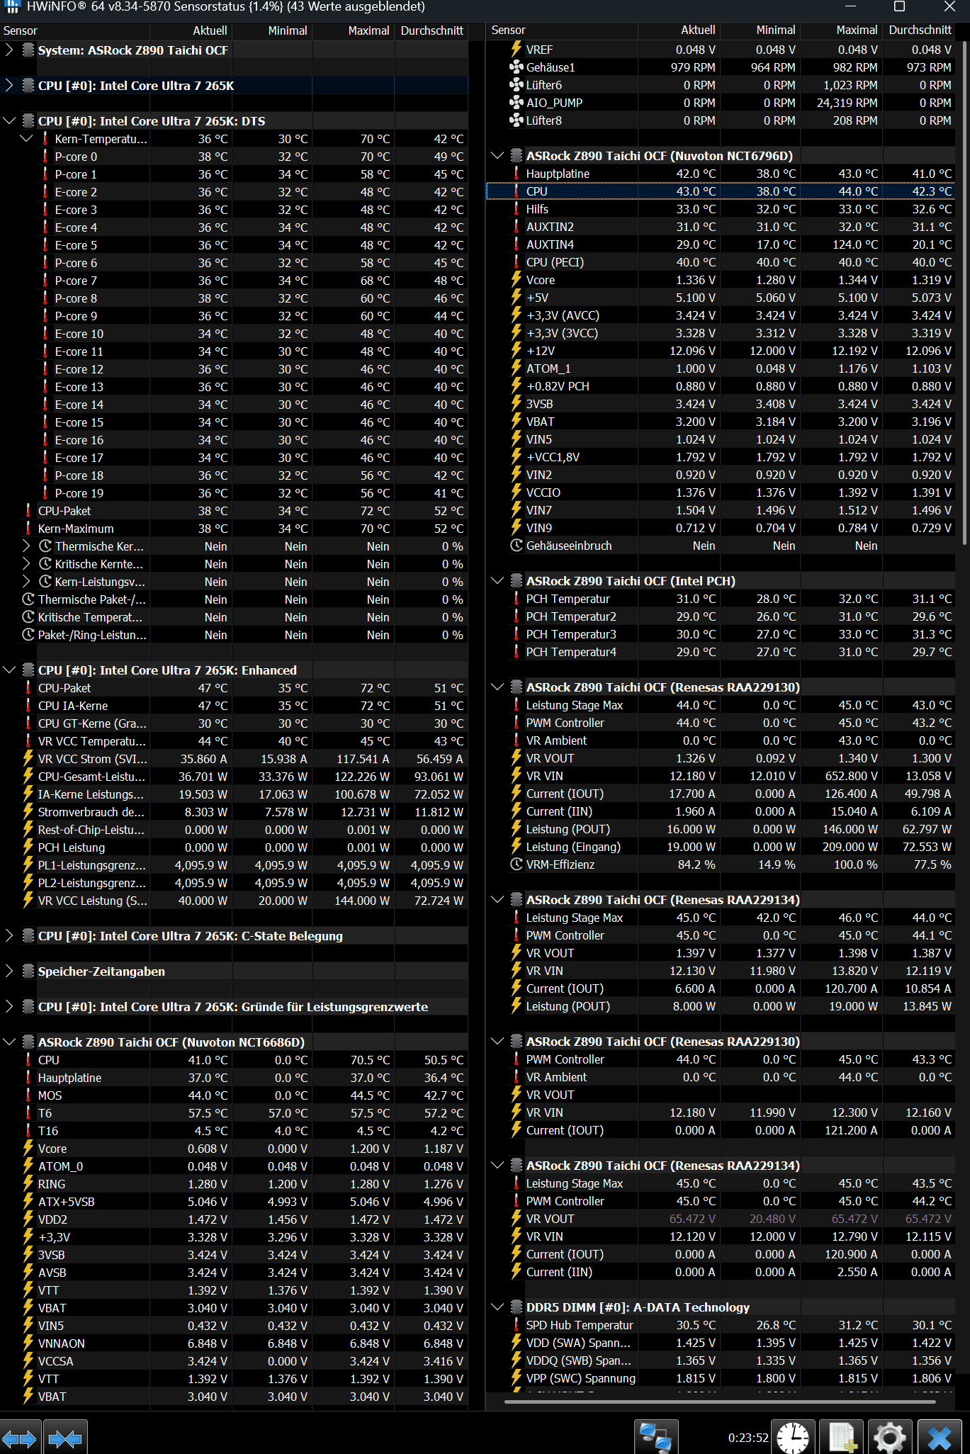Image resolution: width=970 pixels, height=1454 pixels.
Task: Select the Vcore 1.336 V row
Action: point(721,280)
